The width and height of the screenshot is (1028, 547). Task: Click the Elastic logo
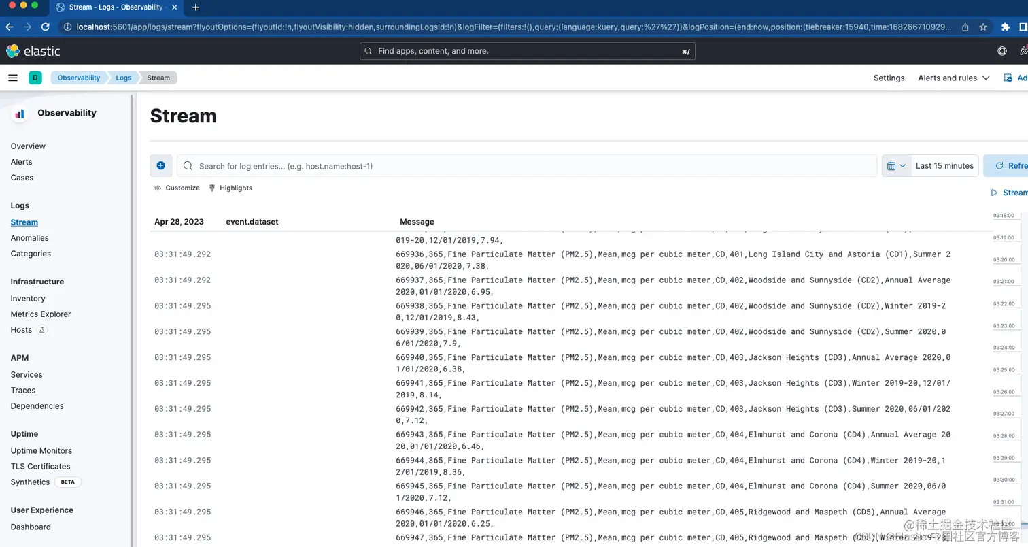click(x=33, y=51)
